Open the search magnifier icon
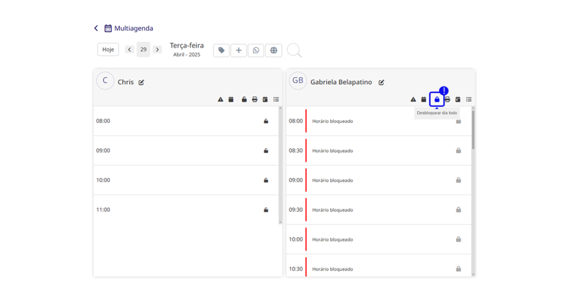 294,51
